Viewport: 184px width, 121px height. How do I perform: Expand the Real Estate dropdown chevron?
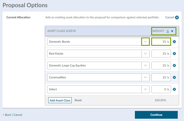(145, 53)
